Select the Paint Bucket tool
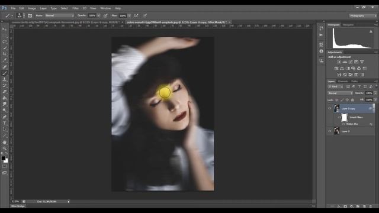The image size is (379, 213). 4,98
